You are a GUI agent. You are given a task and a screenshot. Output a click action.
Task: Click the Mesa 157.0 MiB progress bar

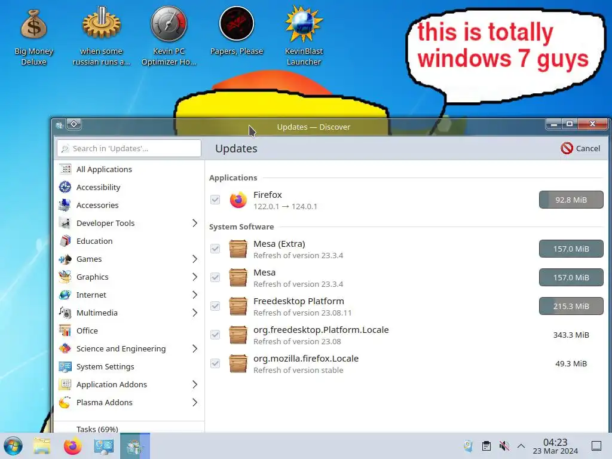tap(571, 277)
